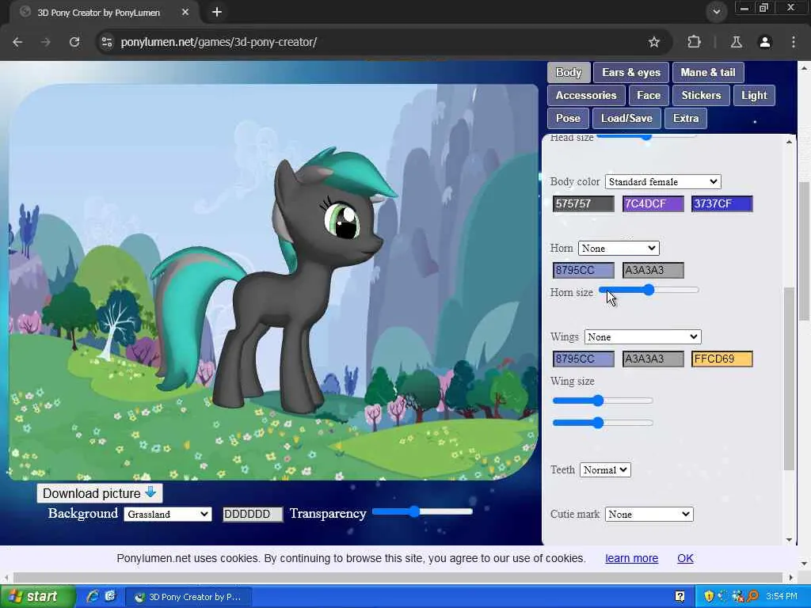Pick wing color swatch FFCD69
Image resolution: width=811 pixels, height=608 pixels.
point(722,359)
